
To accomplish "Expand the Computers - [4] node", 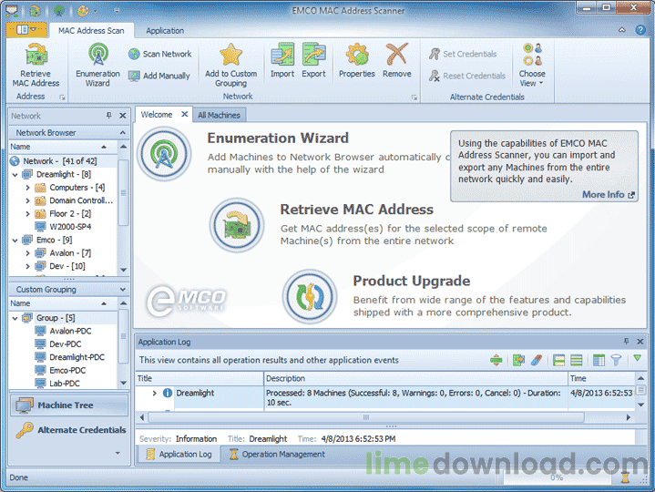I will tap(27, 188).
